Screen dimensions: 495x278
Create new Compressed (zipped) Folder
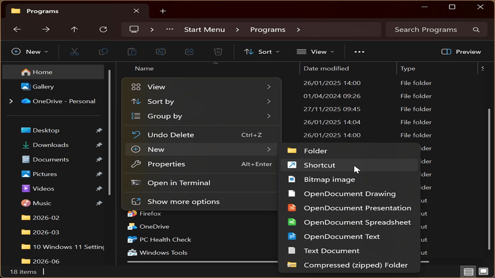pos(349,265)
